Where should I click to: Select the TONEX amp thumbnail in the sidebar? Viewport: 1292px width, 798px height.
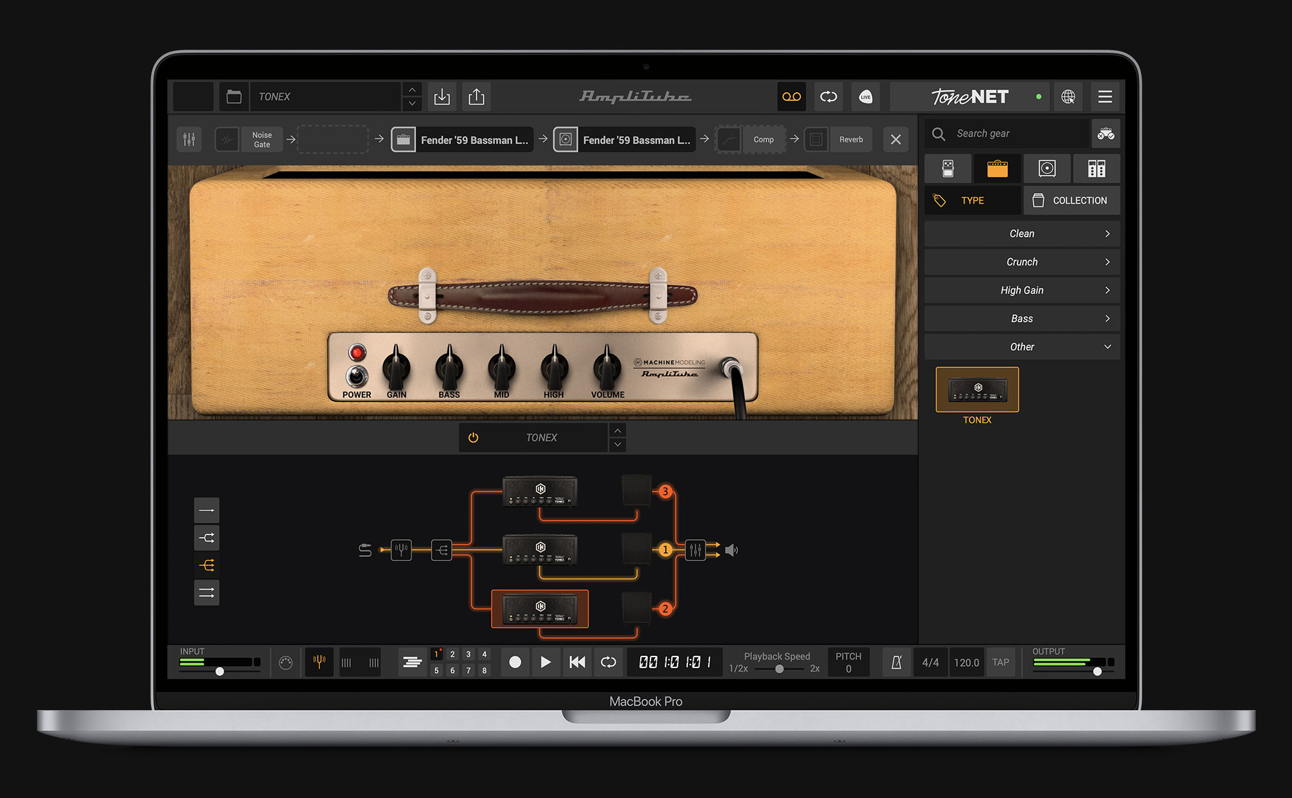[x=977, y=389]
